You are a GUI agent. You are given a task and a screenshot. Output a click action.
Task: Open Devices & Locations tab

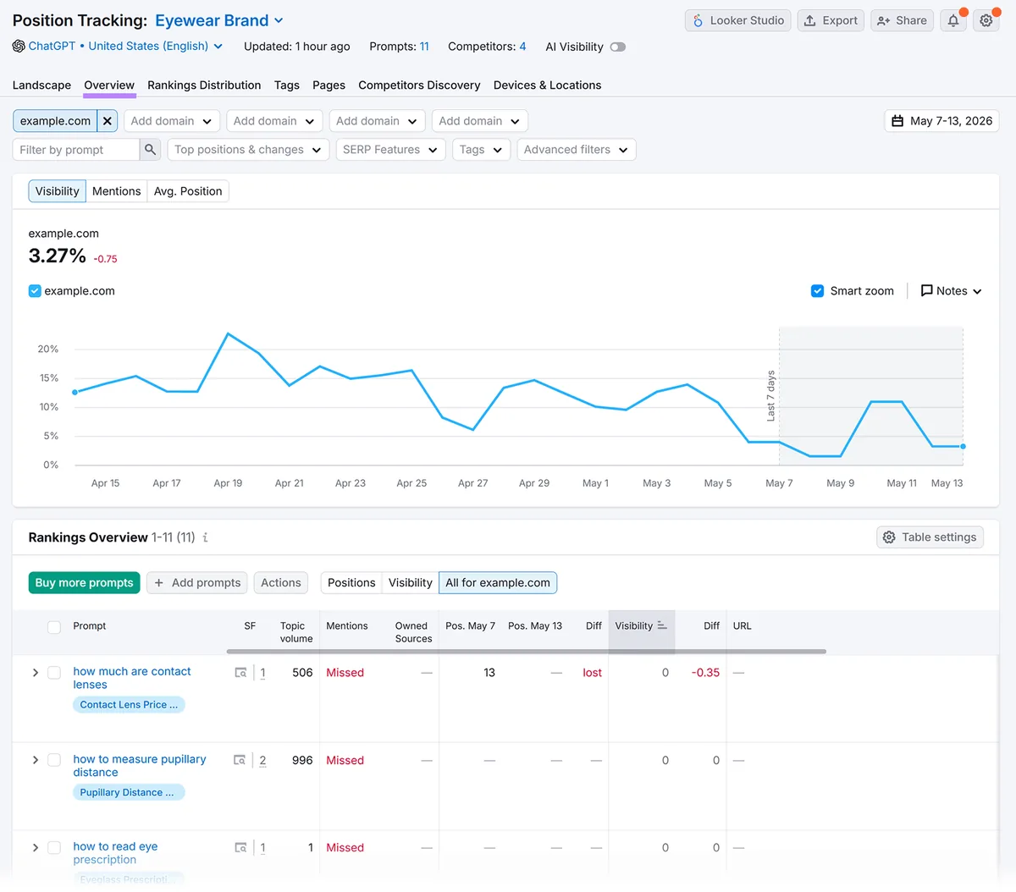(x=547, y=85)
